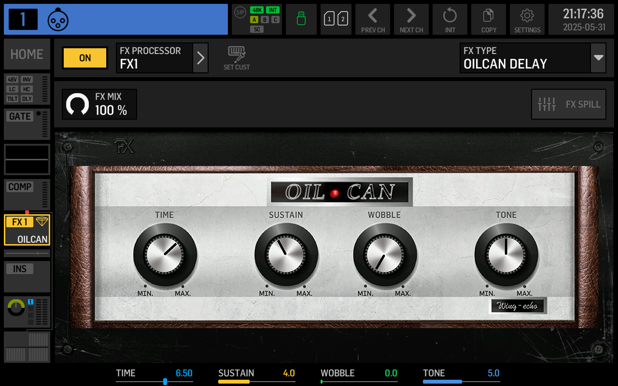Open the COPY icon
This screenshot has height=386, width=618.
488,19
